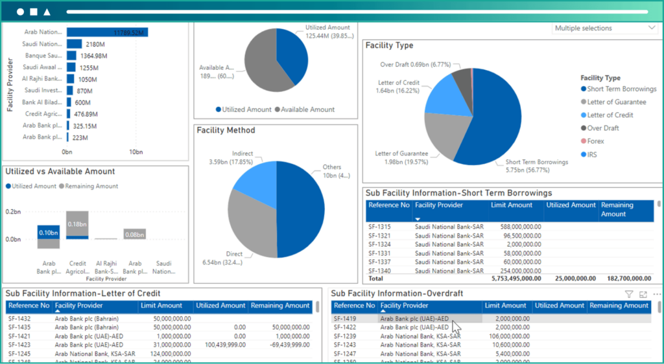This screenshot has height=364, width=664.
Task: Click the Arab National Bank 11789.52M bar
Action: pyautogui.click(x=107, y=32)
